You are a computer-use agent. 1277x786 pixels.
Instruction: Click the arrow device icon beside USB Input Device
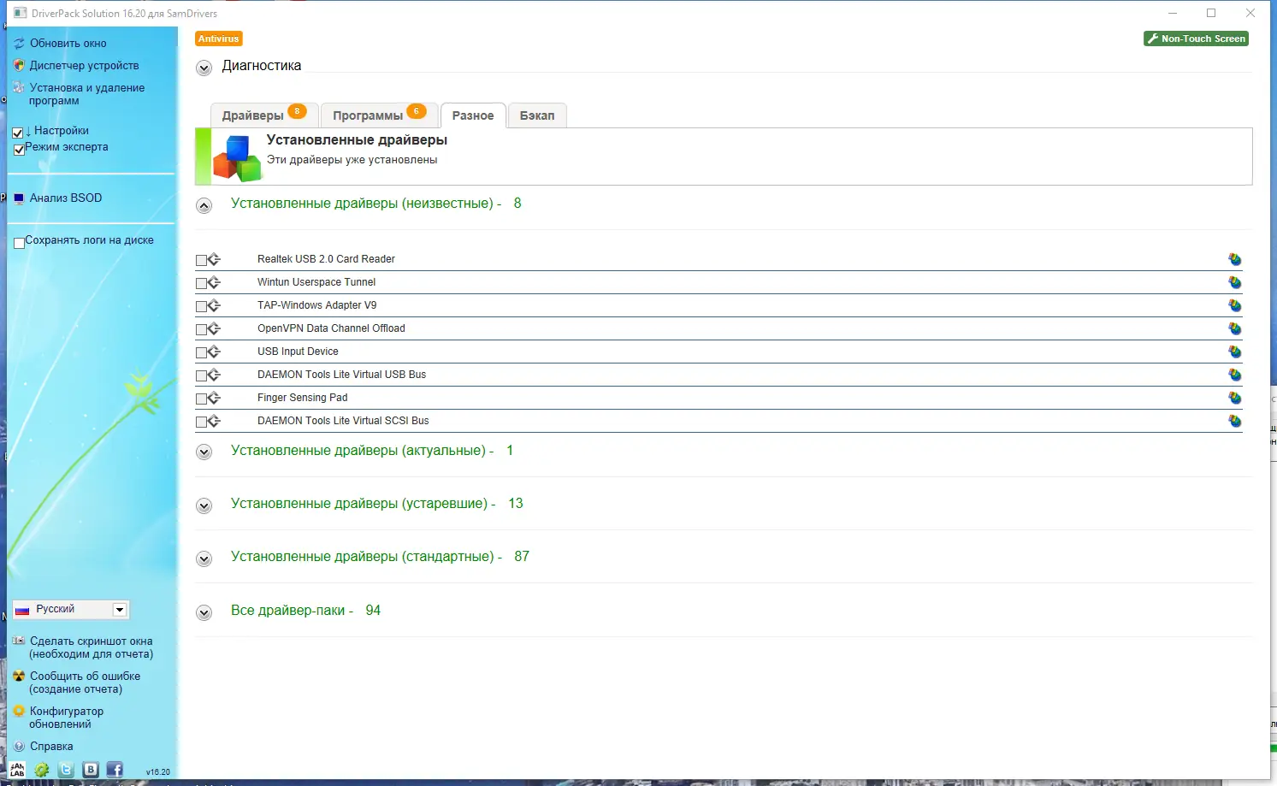(214, 352)
